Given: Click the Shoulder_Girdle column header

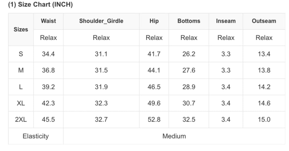Looking at the screenshot, I should coord(101,21).
